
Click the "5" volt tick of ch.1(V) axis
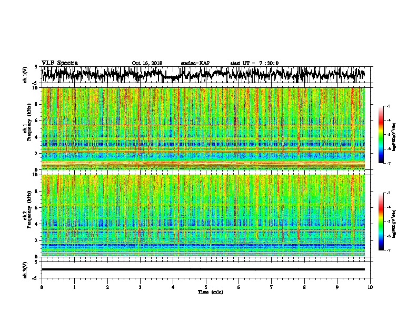tap(36, 67)
